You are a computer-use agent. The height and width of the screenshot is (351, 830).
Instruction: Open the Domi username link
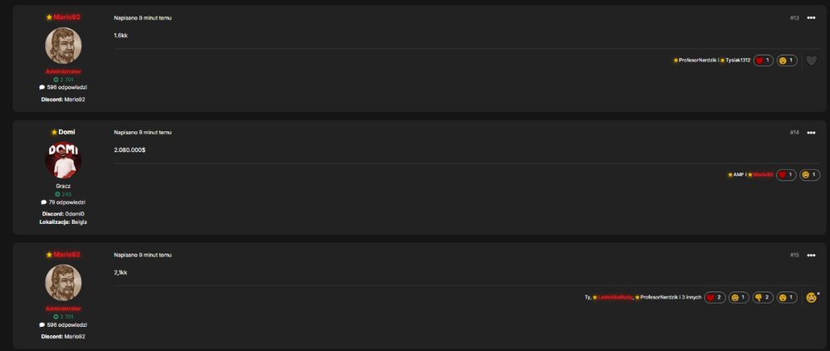click(66, 132)
